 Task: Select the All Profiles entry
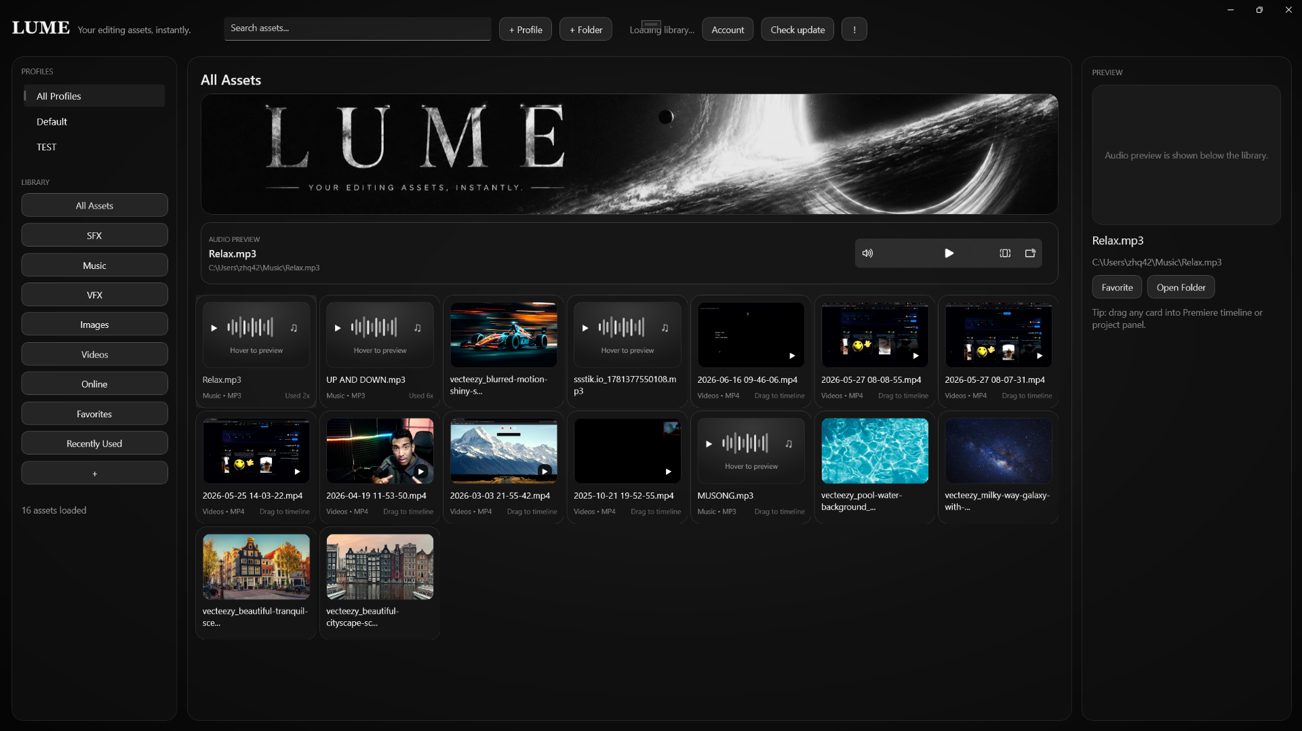click(94, 96)
